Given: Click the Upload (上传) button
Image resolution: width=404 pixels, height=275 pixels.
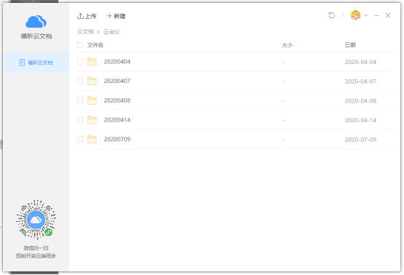Looking at the screenshot, I should click(87, 16).
